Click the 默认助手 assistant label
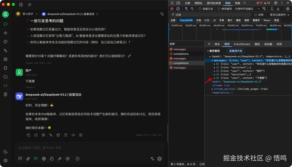This screenshot has width=292, height=167. click(28, 14)
